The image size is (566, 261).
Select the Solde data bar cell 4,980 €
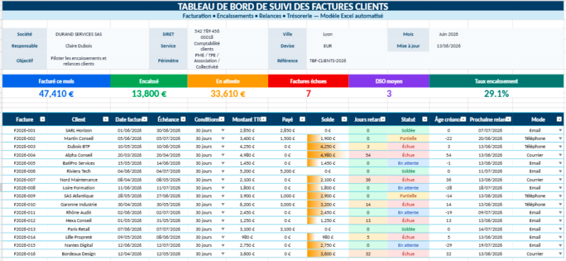[328, 155]
